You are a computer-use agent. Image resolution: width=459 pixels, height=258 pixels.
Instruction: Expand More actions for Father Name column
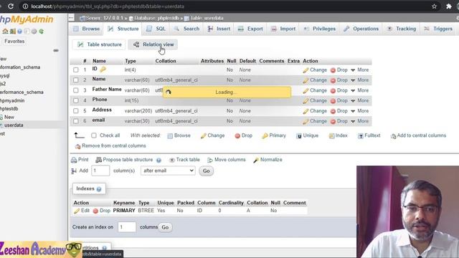[360, 90]
